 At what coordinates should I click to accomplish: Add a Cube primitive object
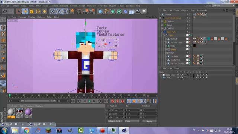tap(100, 12)
